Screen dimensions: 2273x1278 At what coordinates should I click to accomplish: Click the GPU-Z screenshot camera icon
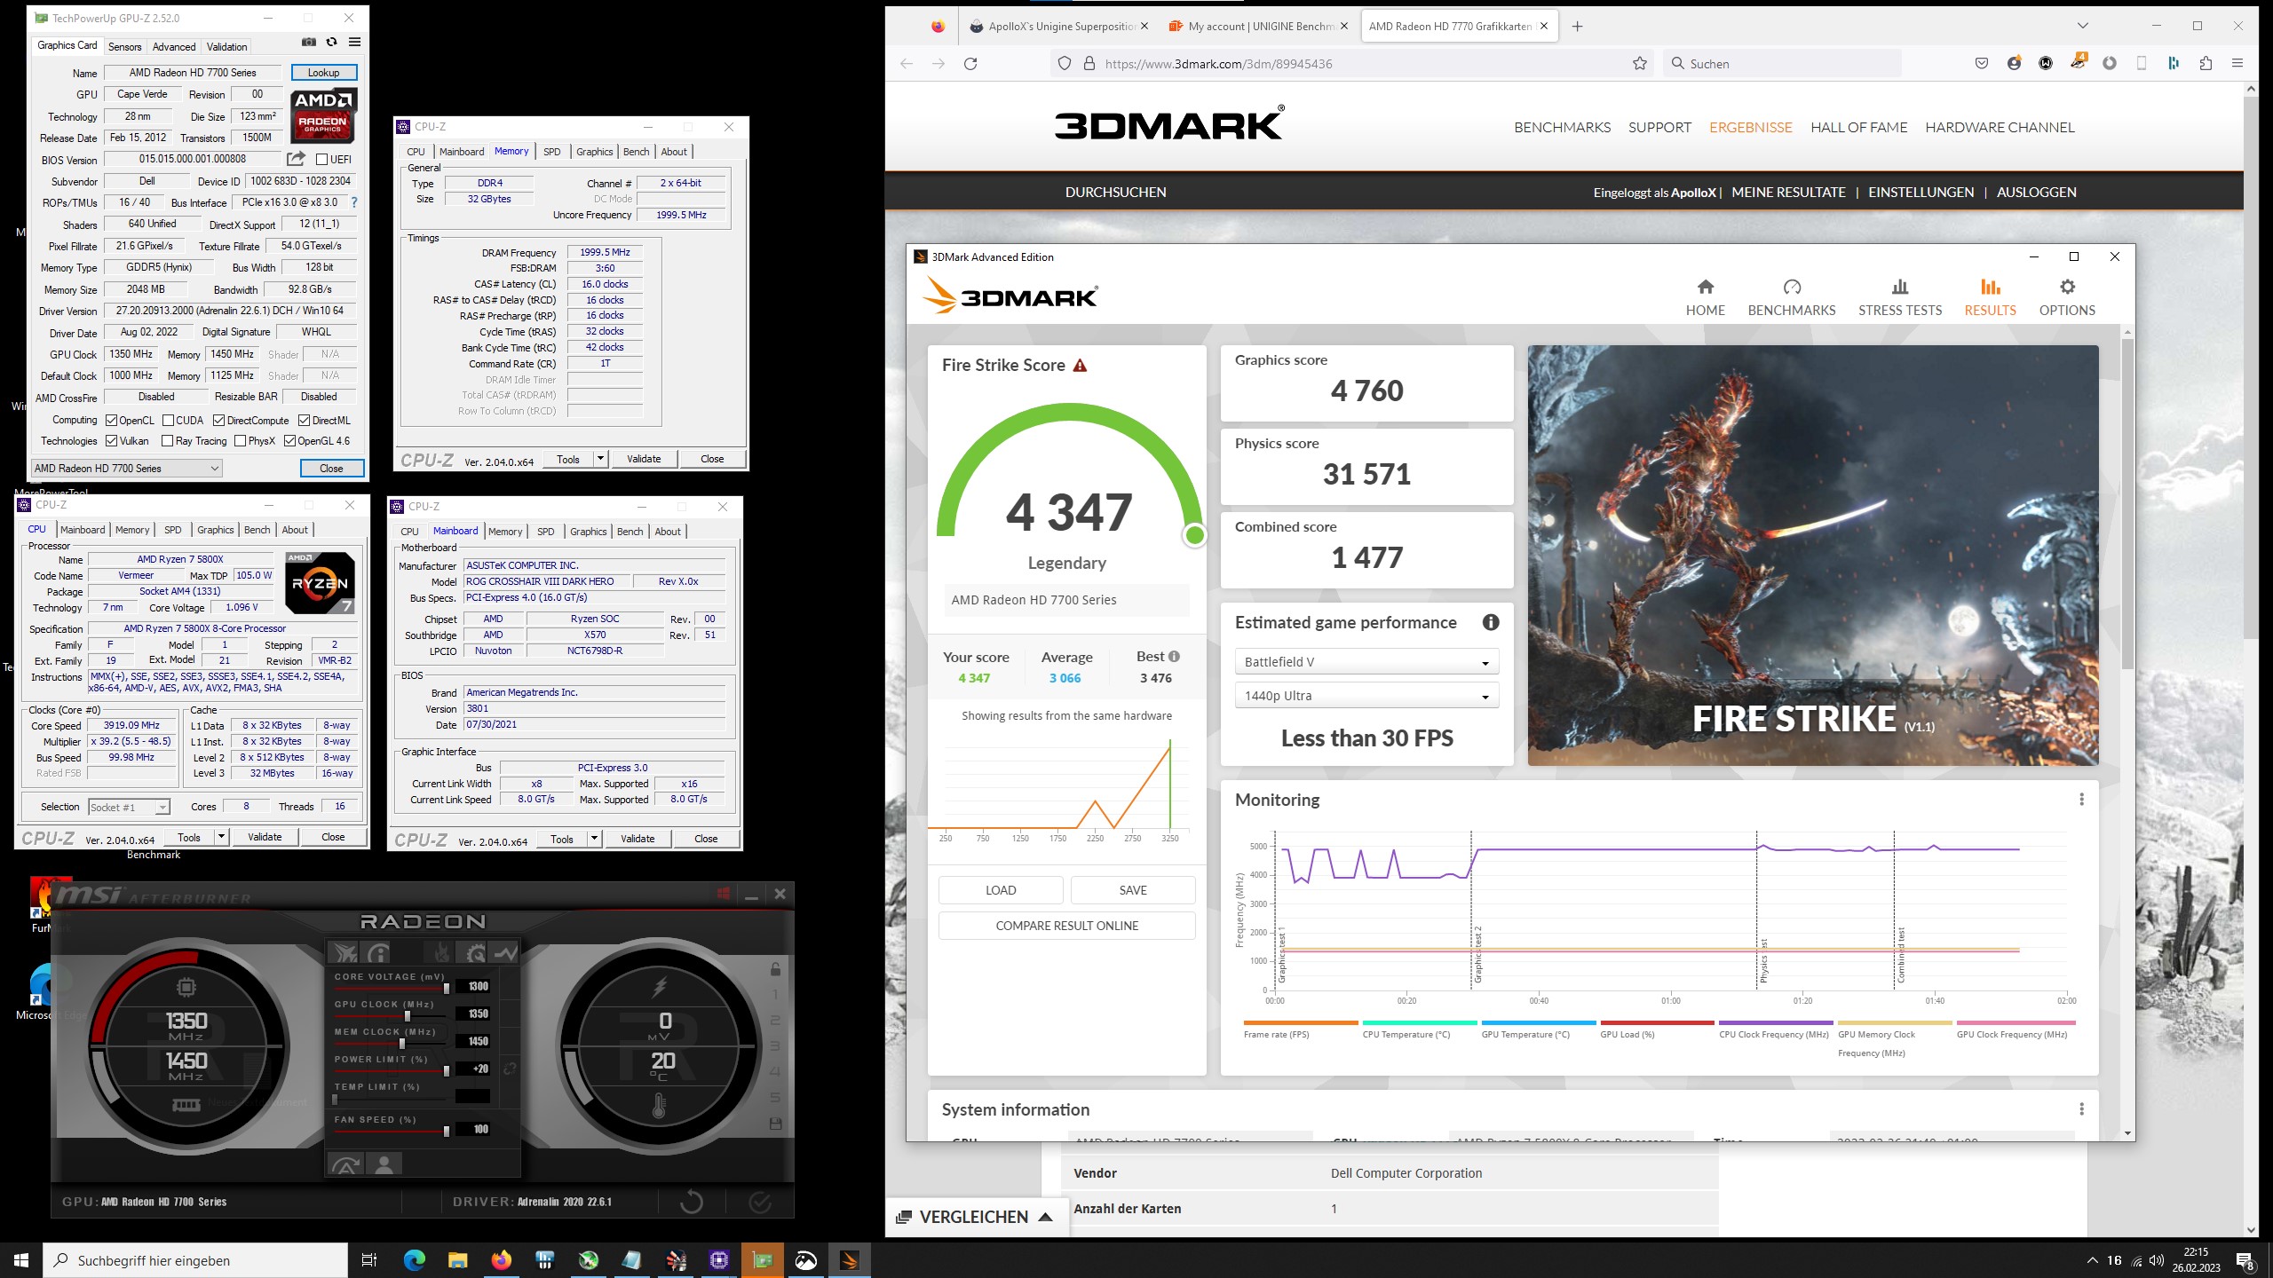tap(308, 42)
